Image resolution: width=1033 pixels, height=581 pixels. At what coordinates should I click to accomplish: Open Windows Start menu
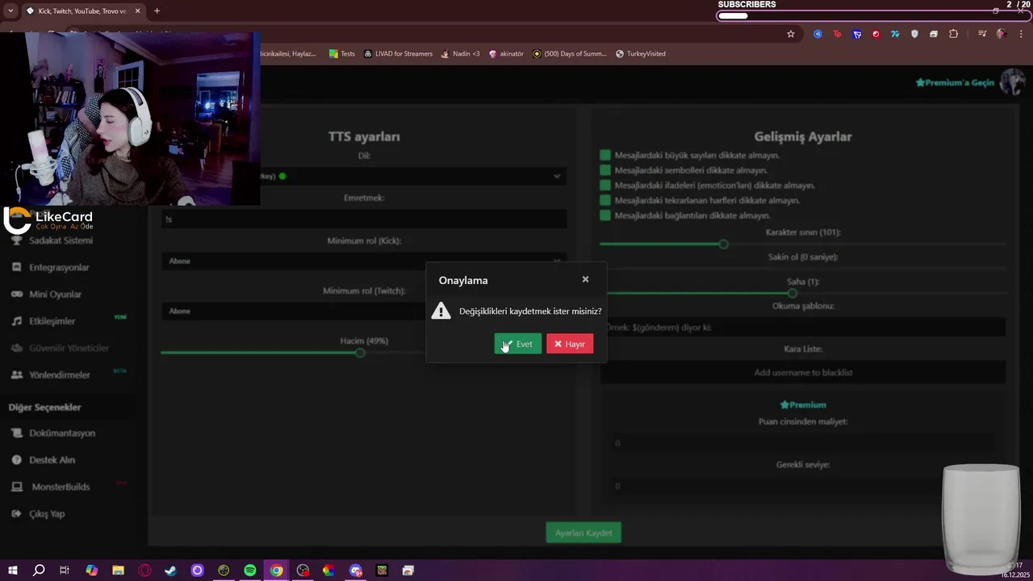[x=13, y=571]
